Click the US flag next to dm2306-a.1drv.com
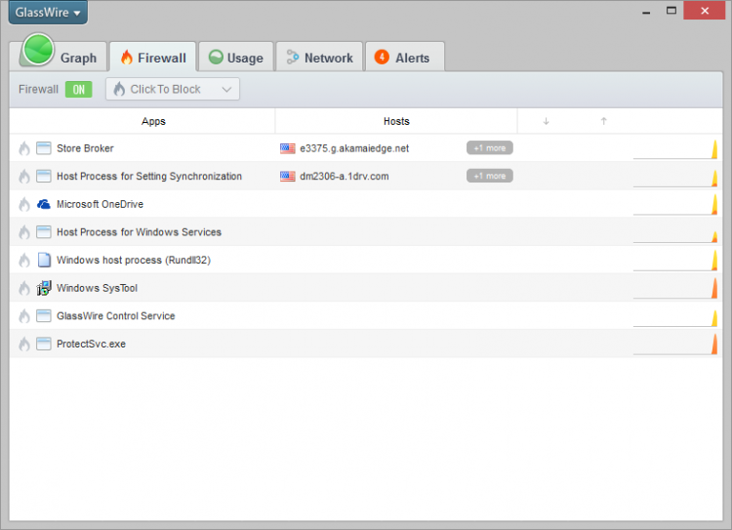Screen dimensions: 732x530 pos(288,176)
